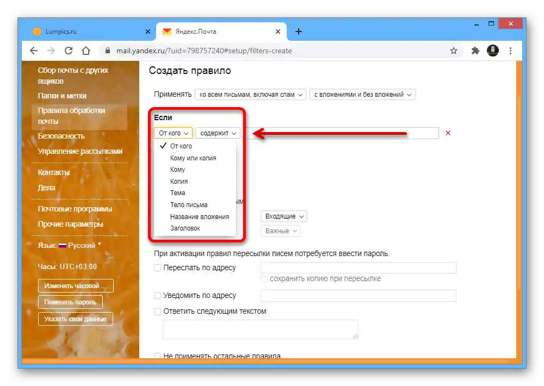Click the browser forward arrow
This screenshot has height=386, width=544.
click(51, 51)
